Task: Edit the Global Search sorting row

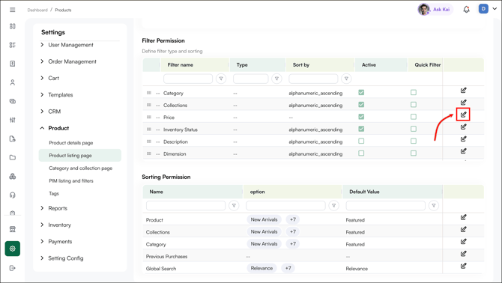Action: (463, 266)
